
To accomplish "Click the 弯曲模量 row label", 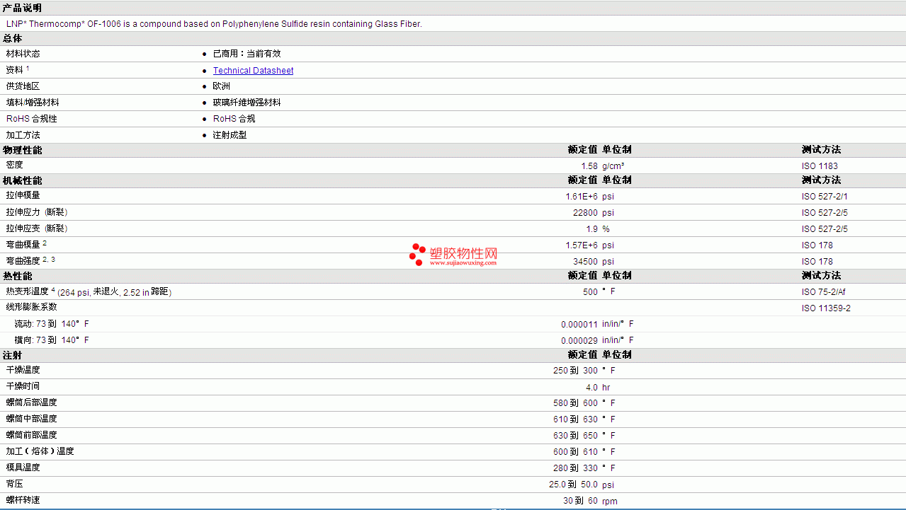I will point(23,245).
